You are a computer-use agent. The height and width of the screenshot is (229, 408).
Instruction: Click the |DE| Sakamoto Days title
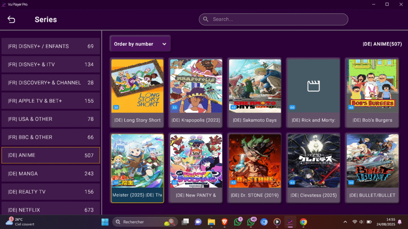pos(255,120)
